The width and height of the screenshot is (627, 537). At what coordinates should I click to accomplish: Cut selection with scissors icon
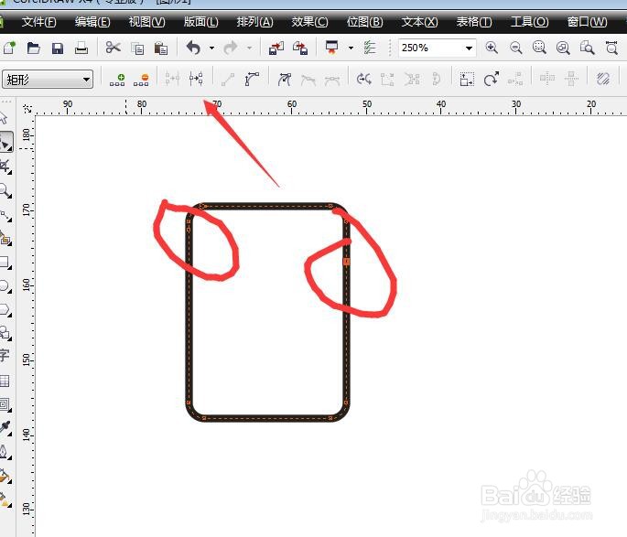(114, 48)
